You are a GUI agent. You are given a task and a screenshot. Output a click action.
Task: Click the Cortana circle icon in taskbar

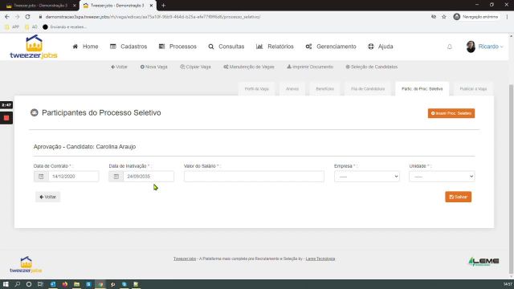tap(29, 284)
